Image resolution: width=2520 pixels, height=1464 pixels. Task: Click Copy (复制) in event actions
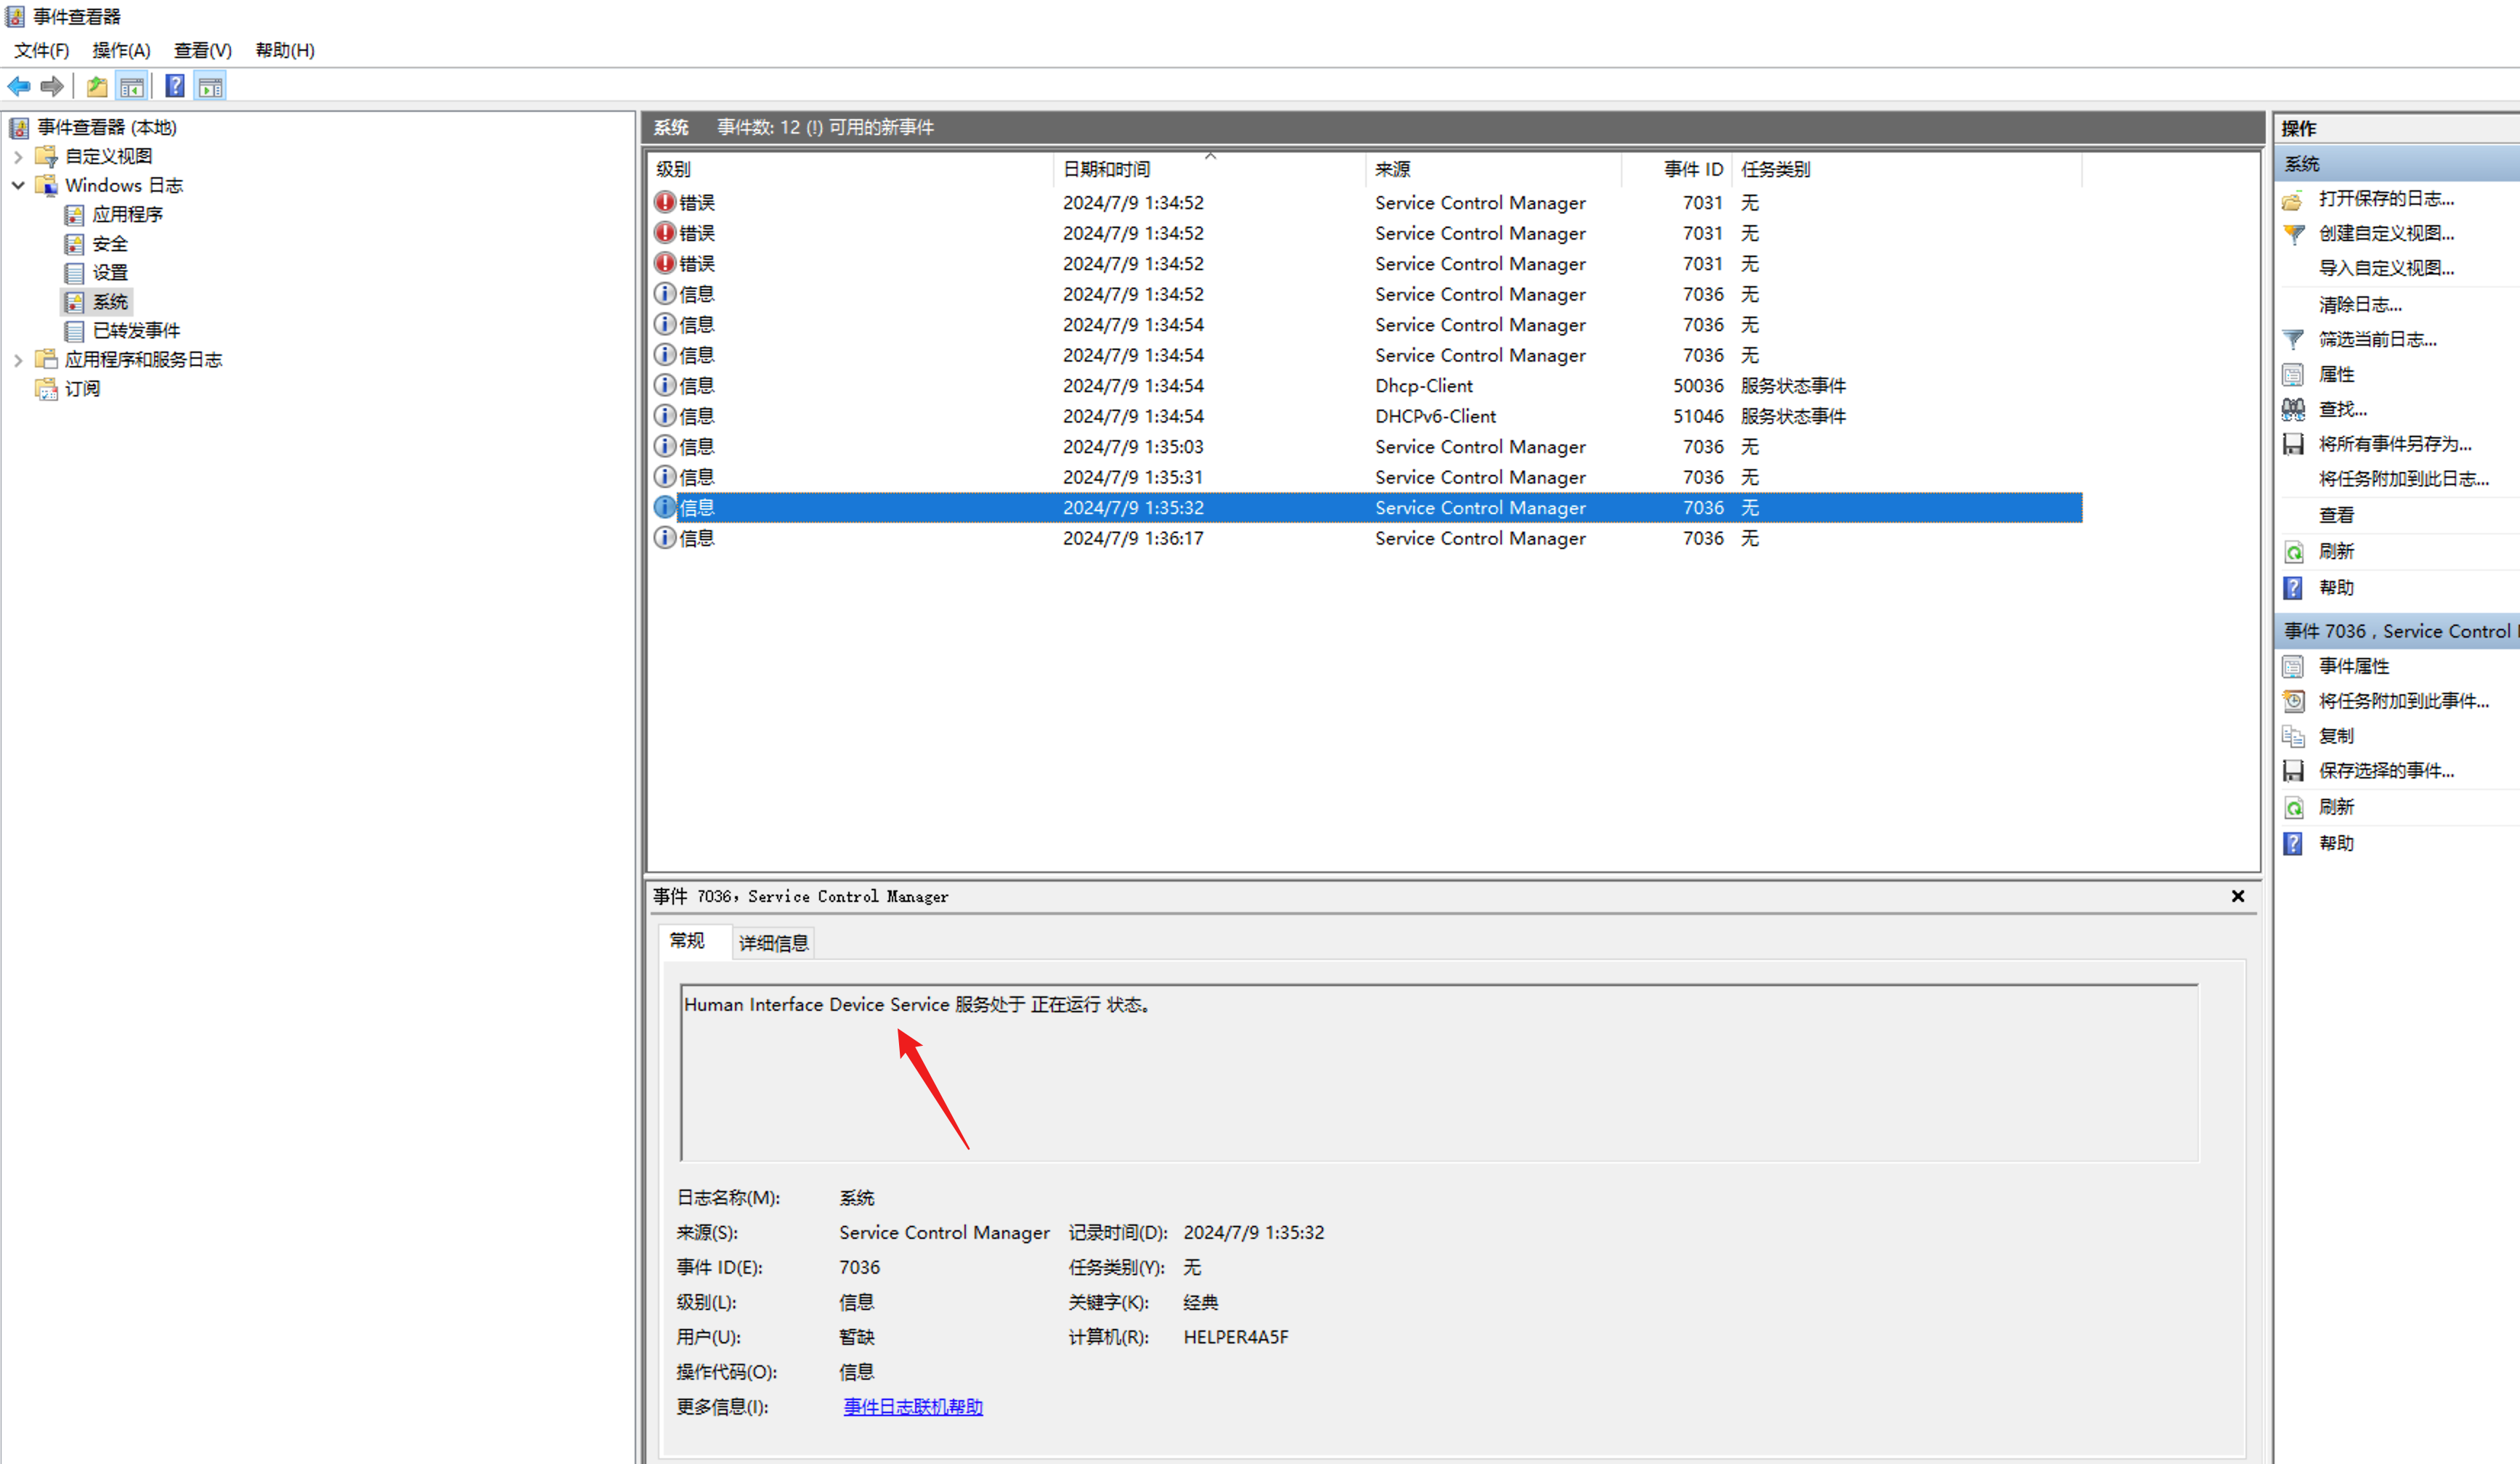pyautogui.click(x=2336, y=736)
